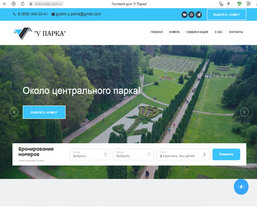
Task: Open the browser profile account icon
Action: 13,4
